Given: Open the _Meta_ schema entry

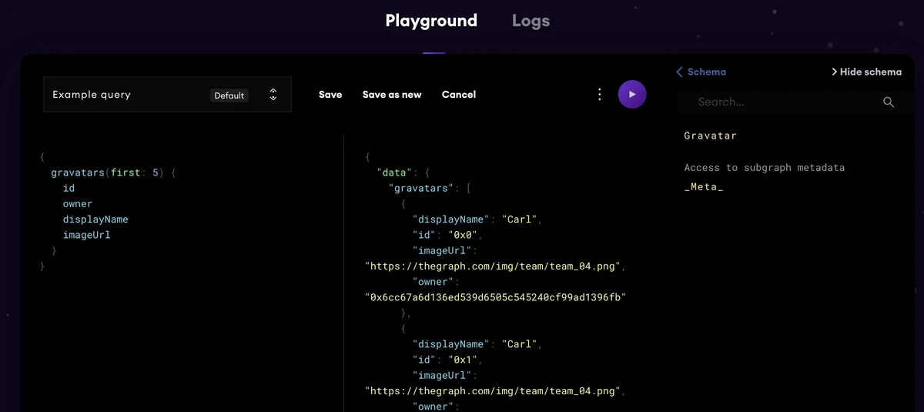Looking at the screenshot, I should [703, 186].
